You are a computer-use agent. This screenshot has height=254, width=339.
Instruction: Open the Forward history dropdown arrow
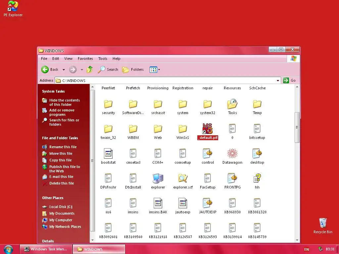point(82,69)
